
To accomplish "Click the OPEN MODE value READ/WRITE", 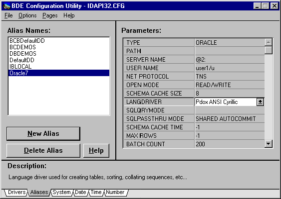I will pos(230,85).
